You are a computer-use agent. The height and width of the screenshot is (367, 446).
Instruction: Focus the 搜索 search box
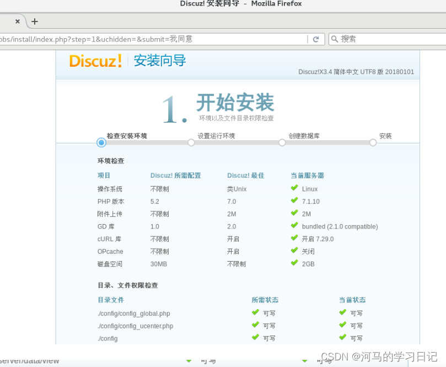388,39
